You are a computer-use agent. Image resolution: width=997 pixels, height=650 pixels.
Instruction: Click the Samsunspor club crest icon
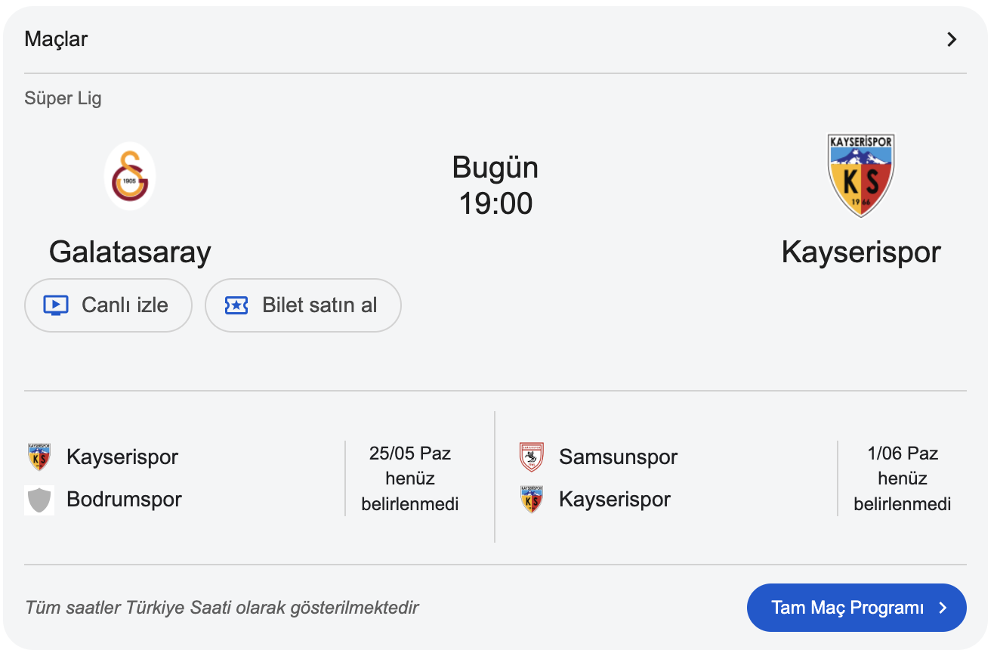coord(532,457)
